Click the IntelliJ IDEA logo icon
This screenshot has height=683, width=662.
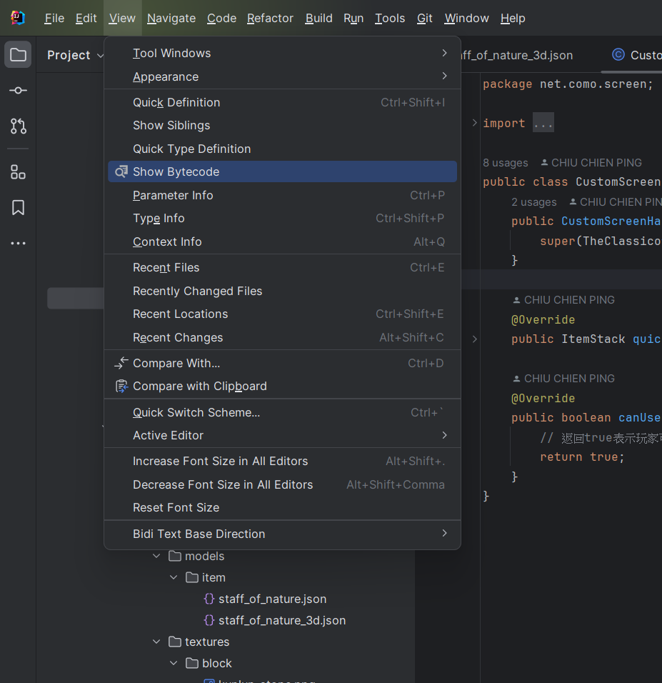click(x=18, y=18)
